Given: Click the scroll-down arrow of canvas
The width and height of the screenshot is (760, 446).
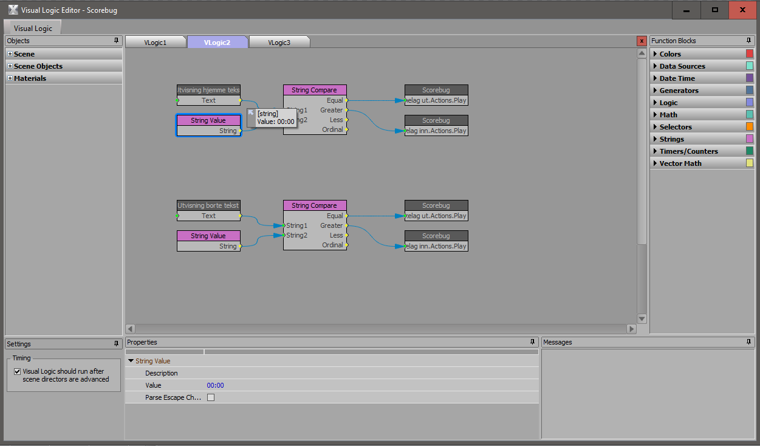Looking at the screenshot, I should [642, 318].
